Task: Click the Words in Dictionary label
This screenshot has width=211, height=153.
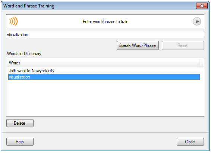Action: (24, 54)
